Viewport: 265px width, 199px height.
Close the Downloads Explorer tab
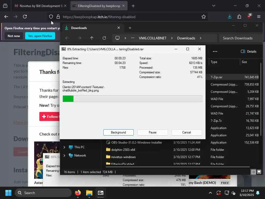point(119,27)
